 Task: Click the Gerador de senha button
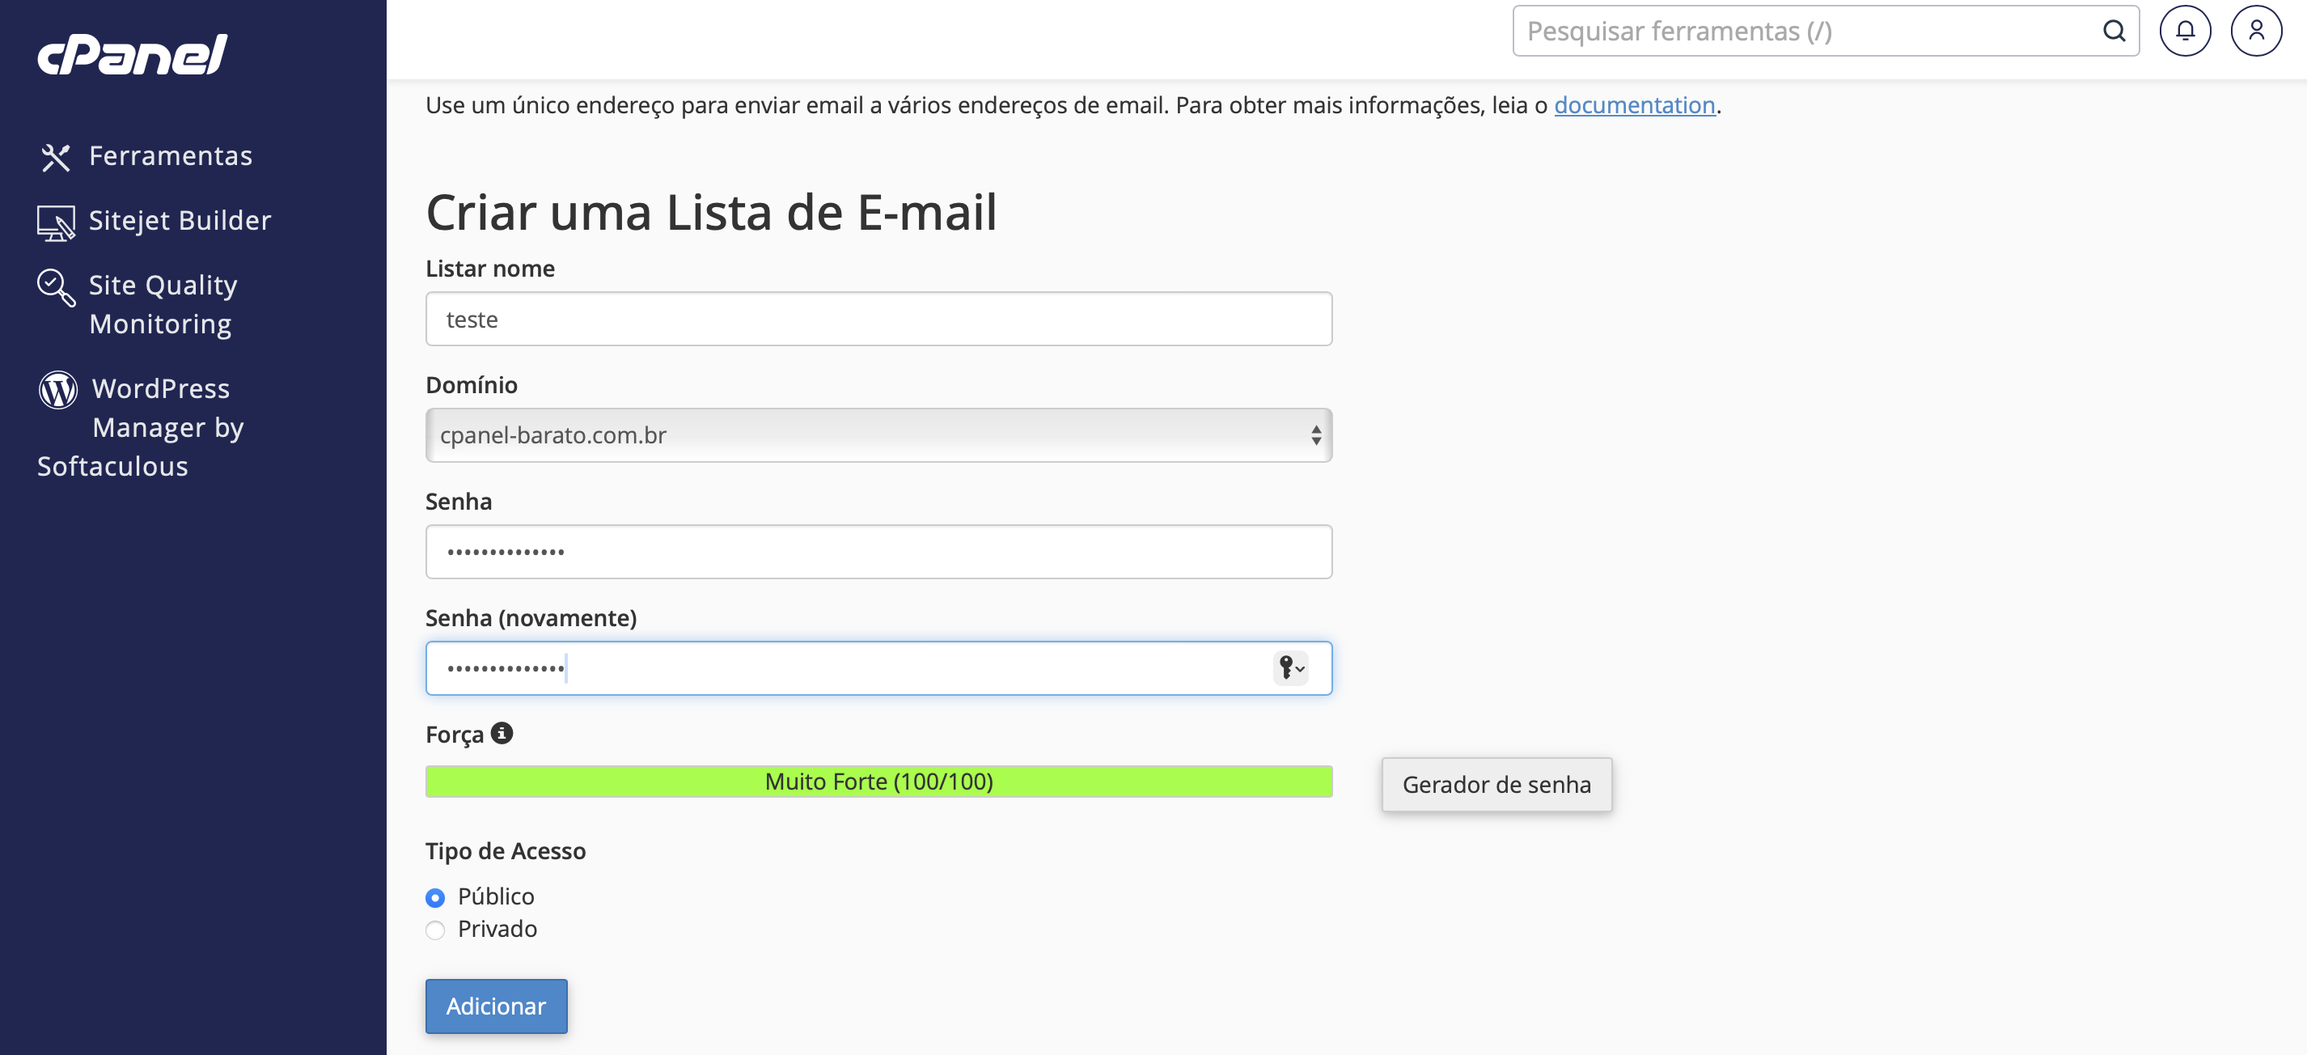pyautogui.click(x=1496, y=785)
